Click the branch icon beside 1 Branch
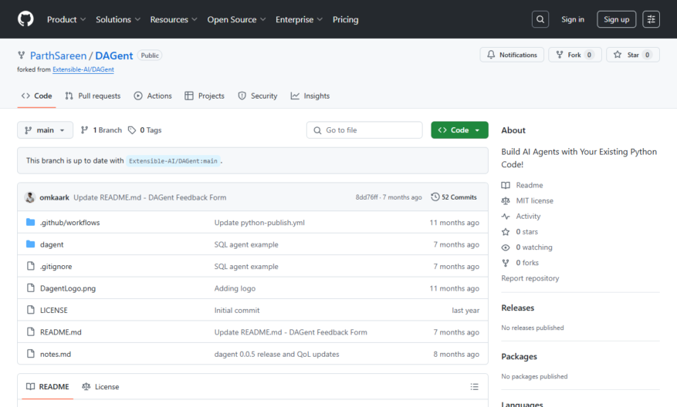 click(x=85, y=130)
